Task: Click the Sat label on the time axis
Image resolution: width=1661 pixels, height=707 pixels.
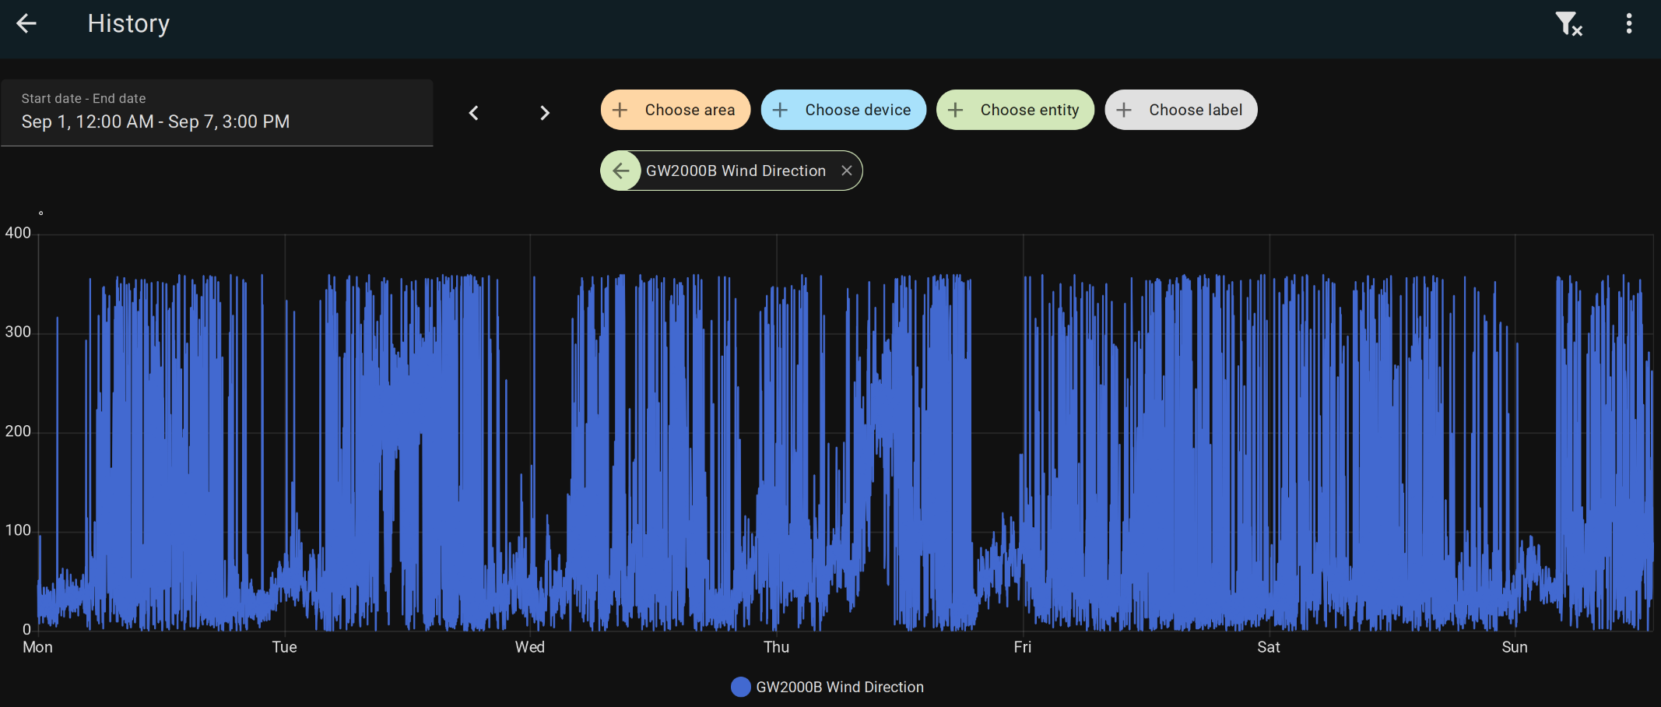Action: click(1268, 647)
